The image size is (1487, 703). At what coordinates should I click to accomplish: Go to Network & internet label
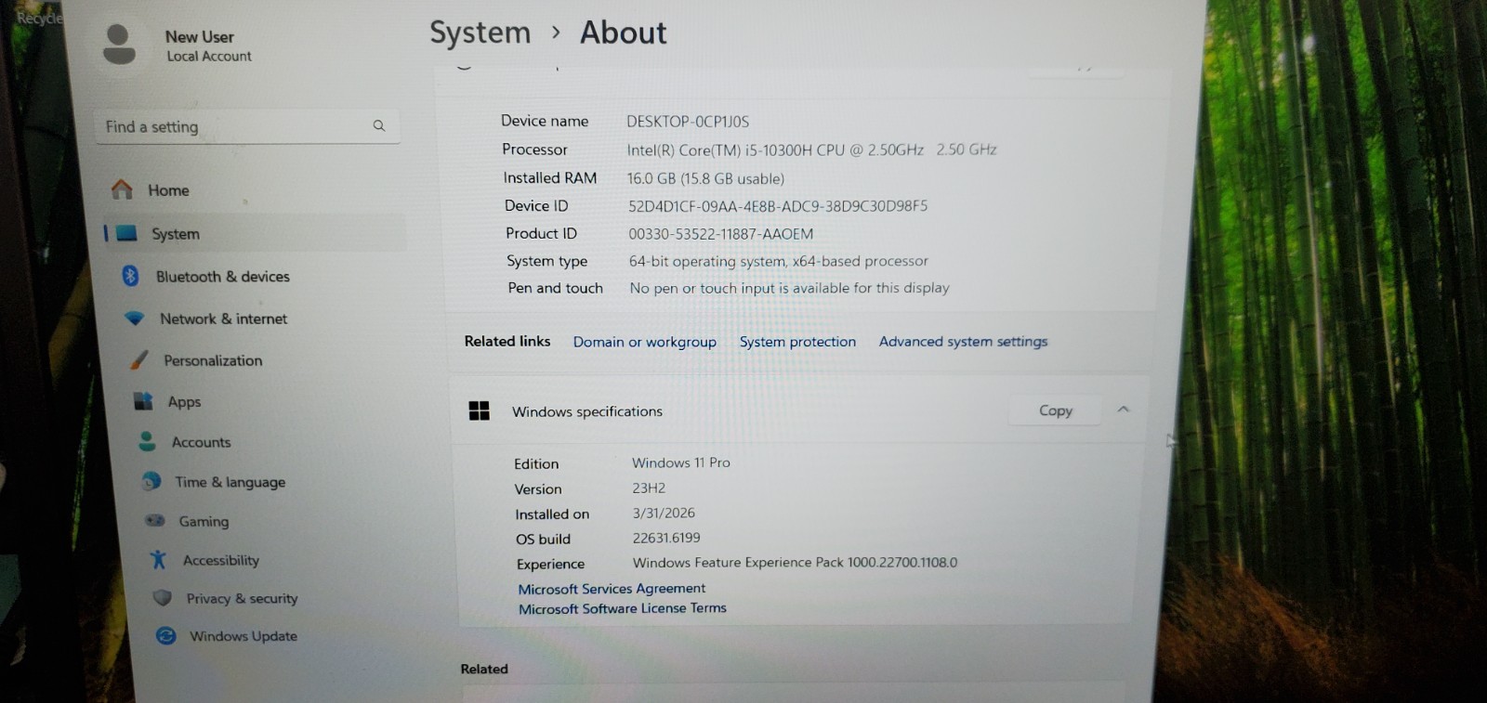[x=224, y=319]
